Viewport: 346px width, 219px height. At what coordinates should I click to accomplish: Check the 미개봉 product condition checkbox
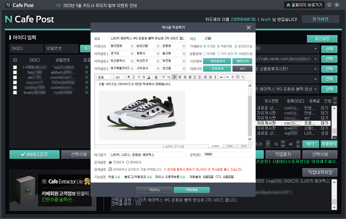pyautogui.click(x=204, y=54)
